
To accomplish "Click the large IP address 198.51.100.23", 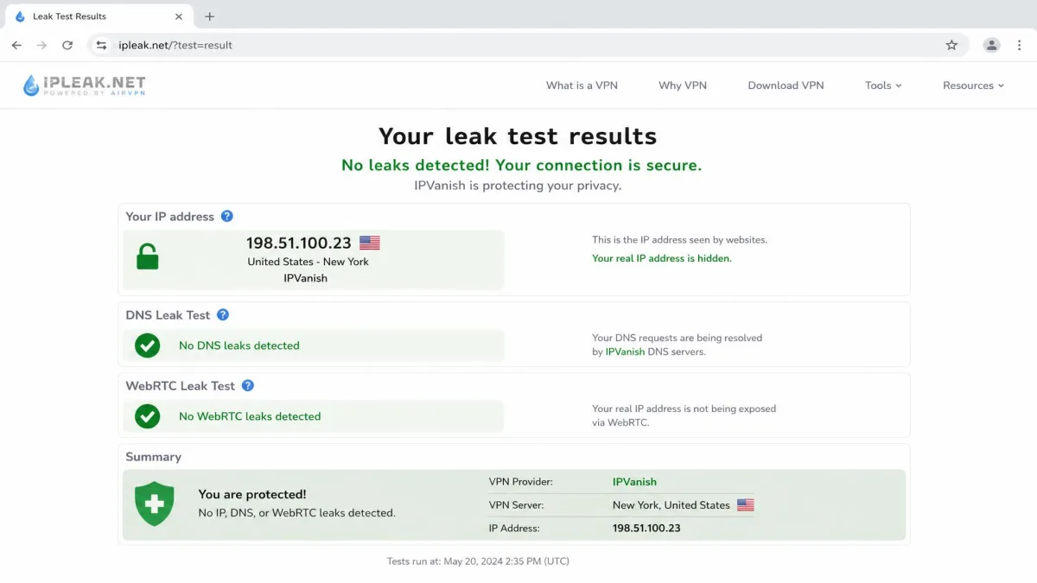I will coord(299,244).
